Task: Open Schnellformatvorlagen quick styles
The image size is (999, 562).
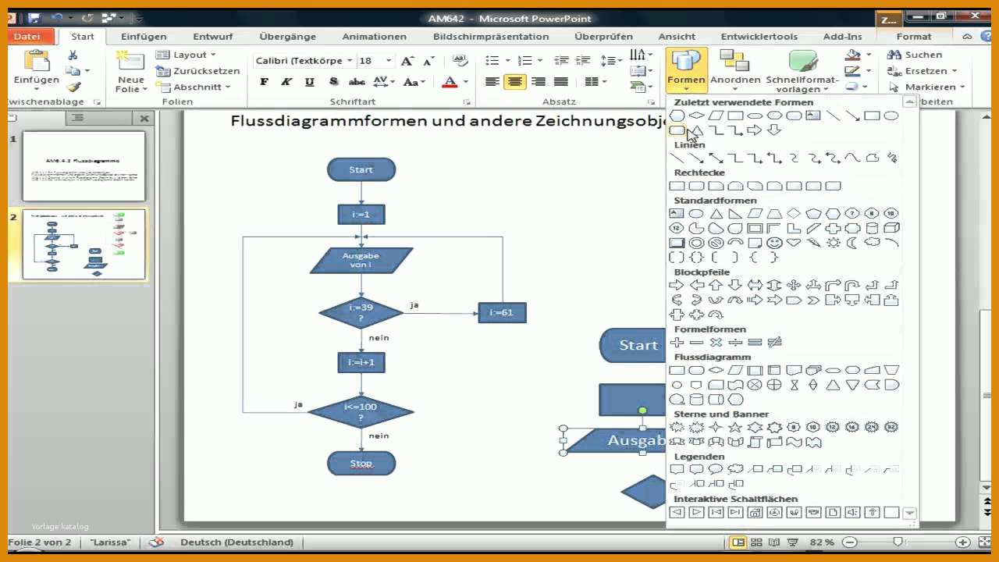Action: 802,71
